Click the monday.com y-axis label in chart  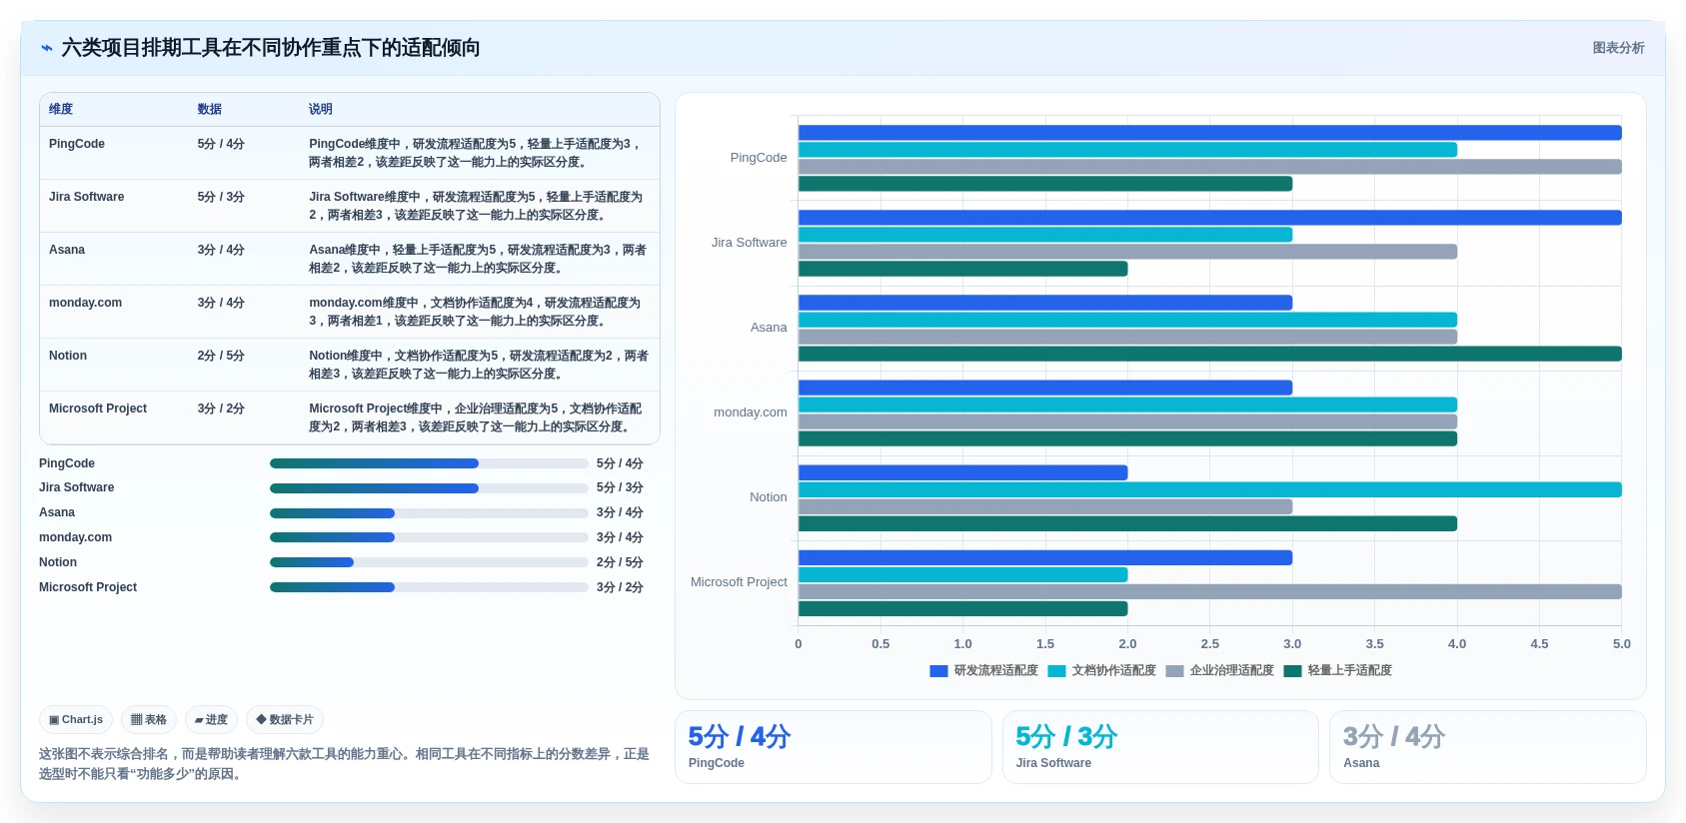click(751, 412)
